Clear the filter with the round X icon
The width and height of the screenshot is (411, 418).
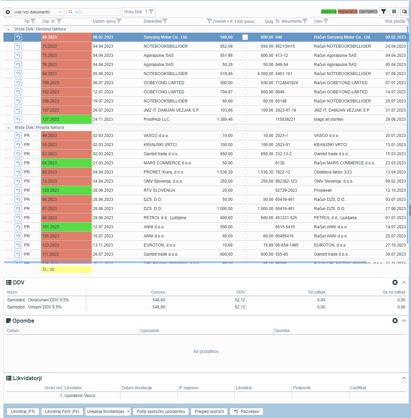tap(8, 12)
